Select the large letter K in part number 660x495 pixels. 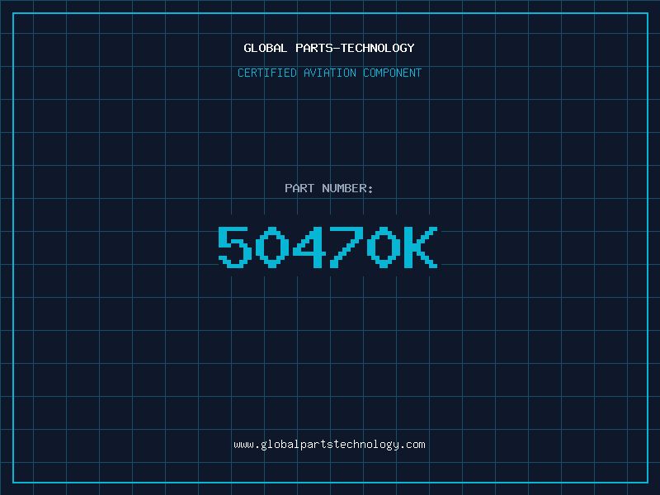421,247
